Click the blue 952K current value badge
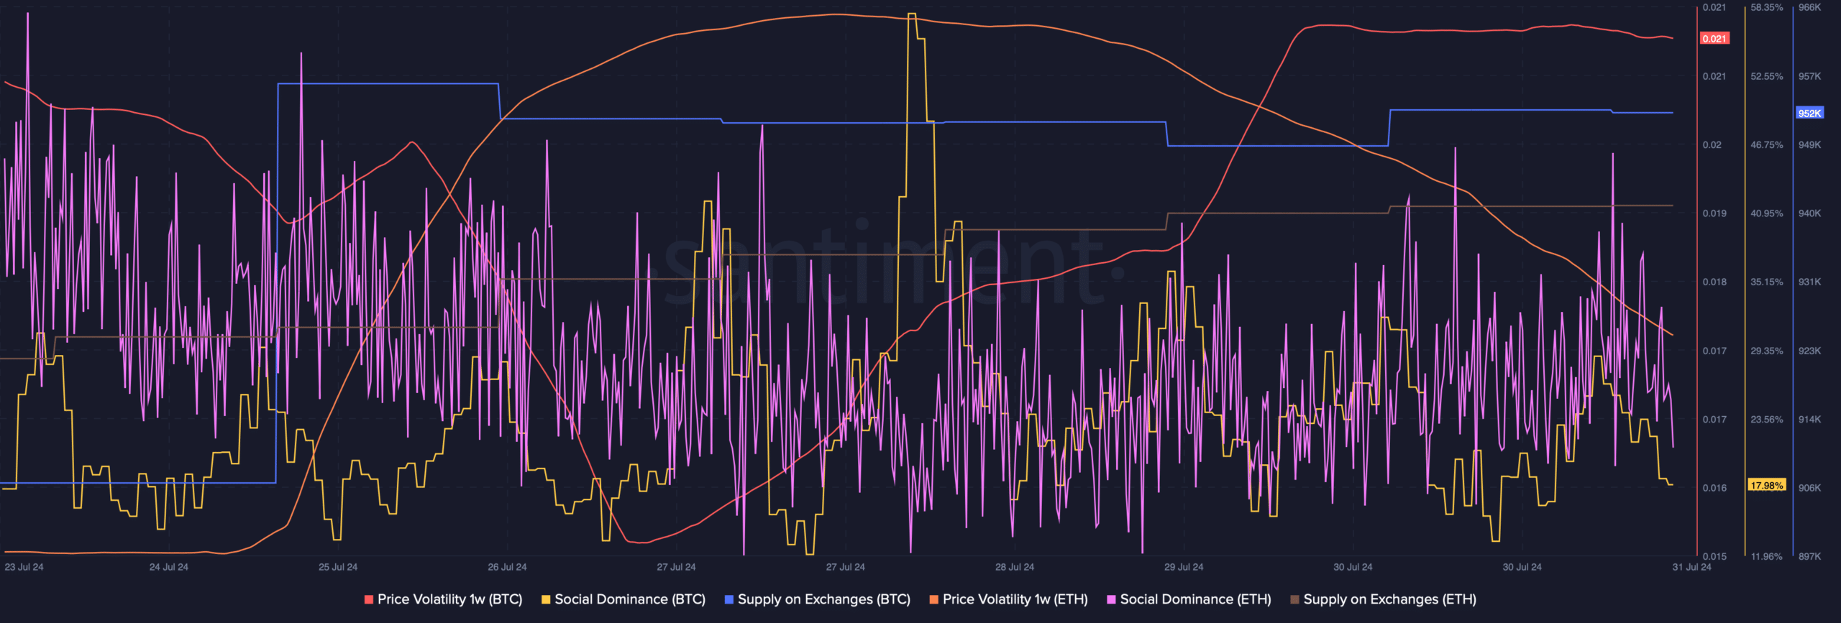This screenshot has height=623, width=1841. tap(1809, 114)
